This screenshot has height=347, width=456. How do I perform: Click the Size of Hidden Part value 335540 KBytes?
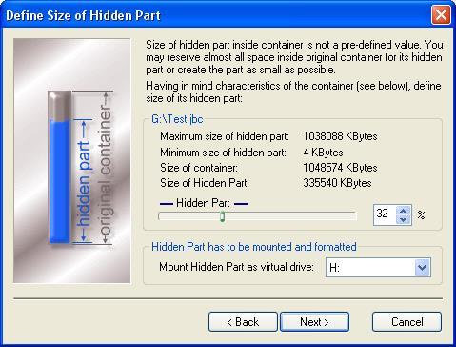(337, 183)
